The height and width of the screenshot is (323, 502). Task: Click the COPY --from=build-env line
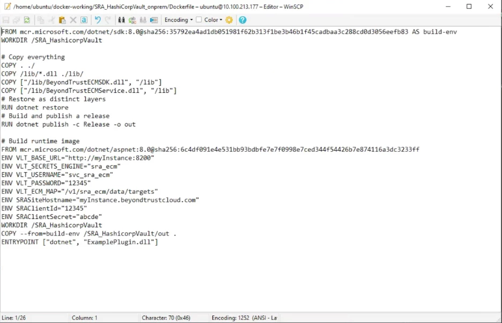89,233
